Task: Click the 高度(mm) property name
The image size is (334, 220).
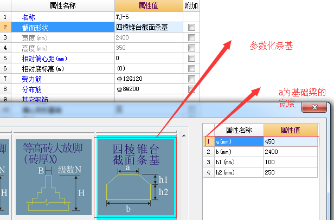Action: pos(63,48)
